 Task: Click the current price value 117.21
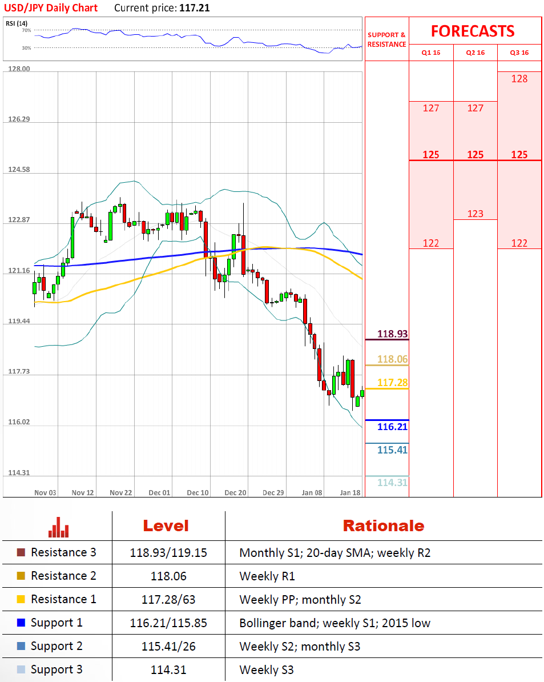tap(194, 8)
